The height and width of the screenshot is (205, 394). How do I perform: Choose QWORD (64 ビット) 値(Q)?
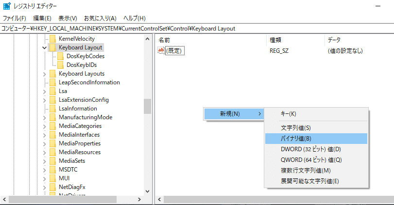[x=316, y=160]
